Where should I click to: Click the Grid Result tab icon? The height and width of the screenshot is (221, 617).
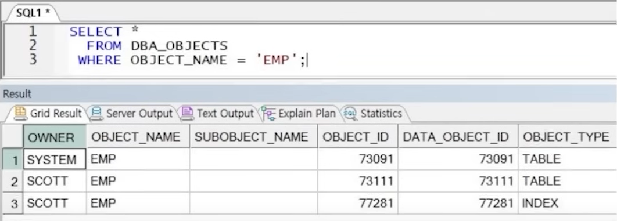pos(20,114)
